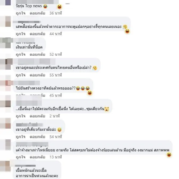Like the comment posted 13 นาที ago
Screen dimensions: 179x179
[21, 157]
